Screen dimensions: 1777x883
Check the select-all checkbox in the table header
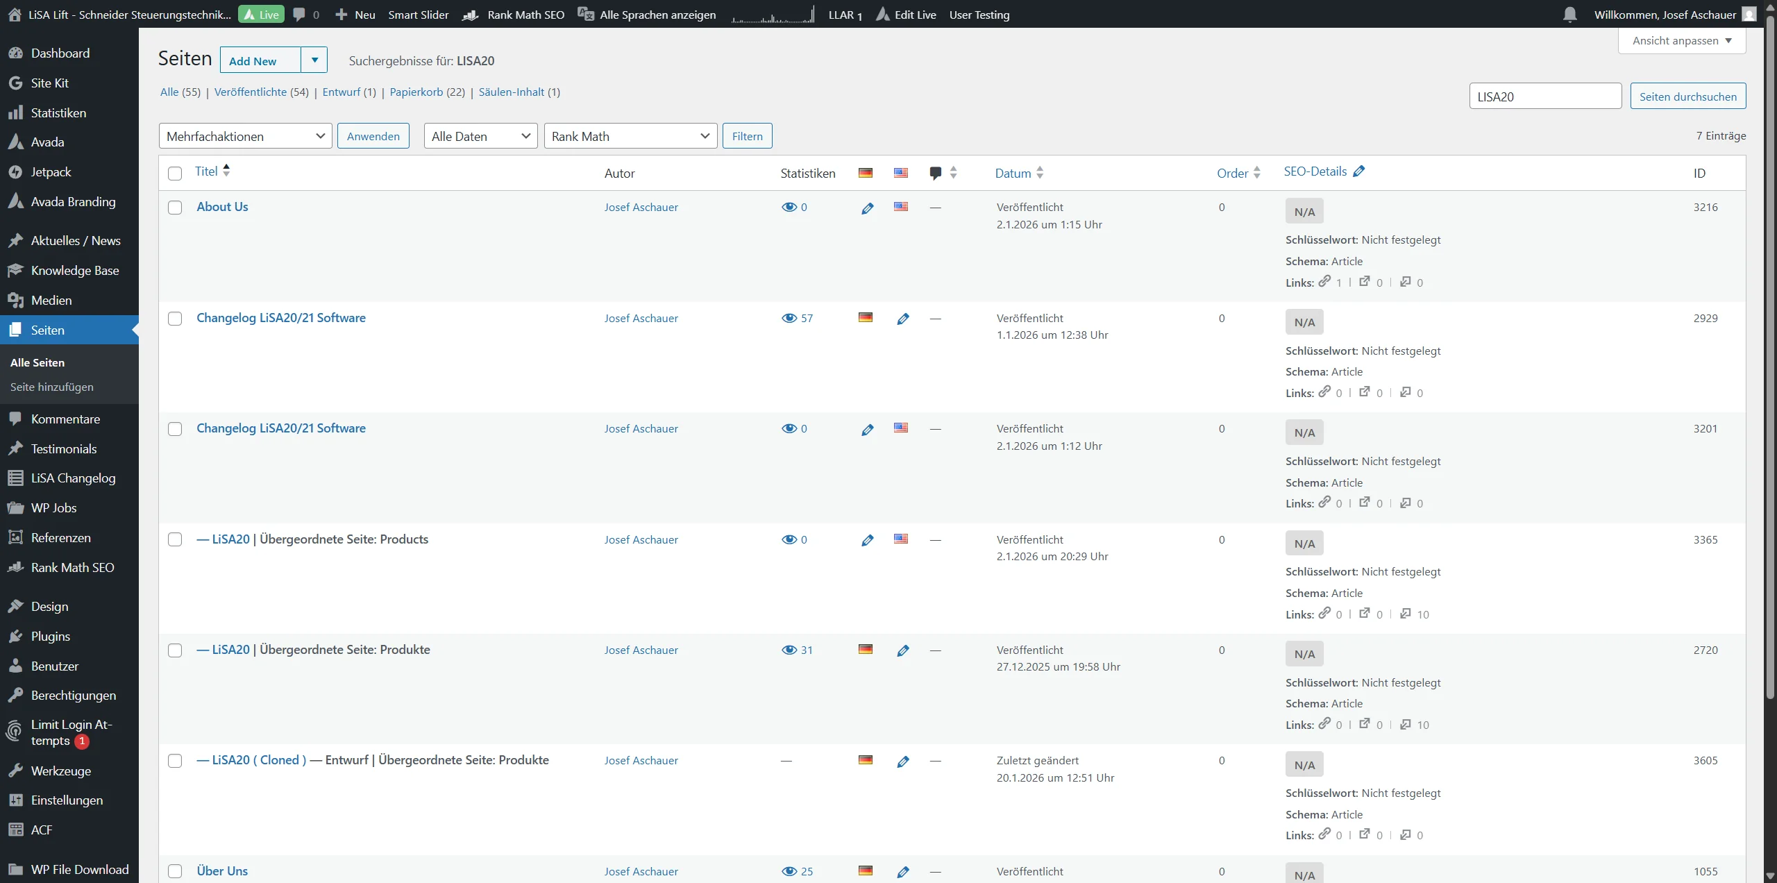coord(175,174)
